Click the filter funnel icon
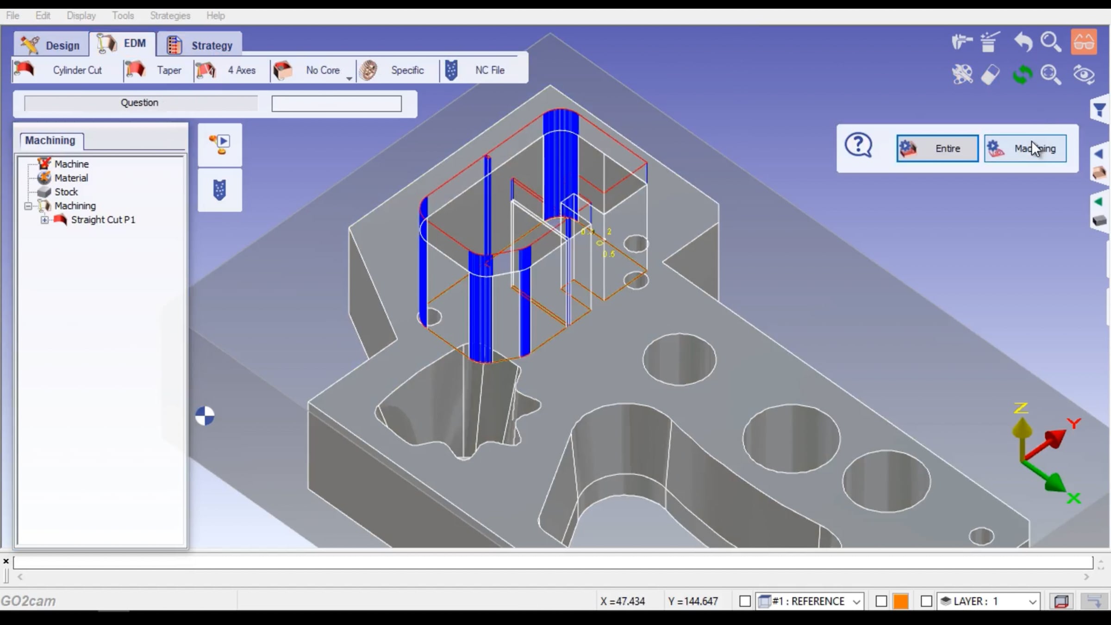 coord(1100,110)
